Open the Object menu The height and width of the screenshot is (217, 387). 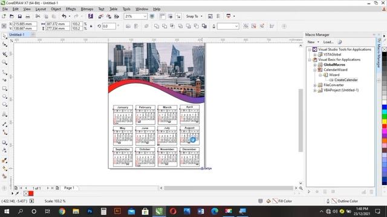click(x=56, y=9)
